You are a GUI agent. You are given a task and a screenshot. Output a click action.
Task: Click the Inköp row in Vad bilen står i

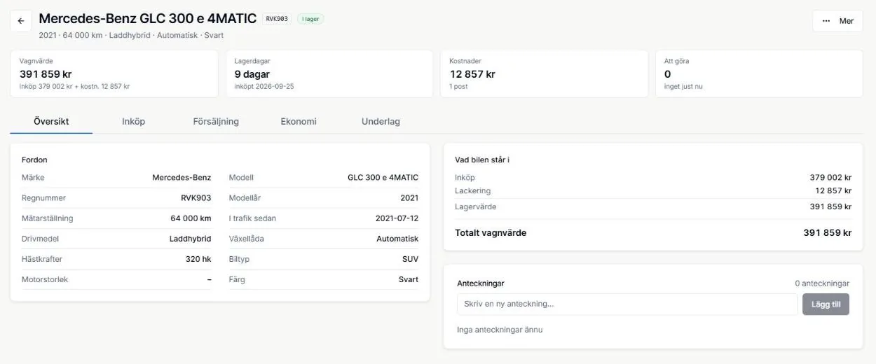(x=653, y=177)
